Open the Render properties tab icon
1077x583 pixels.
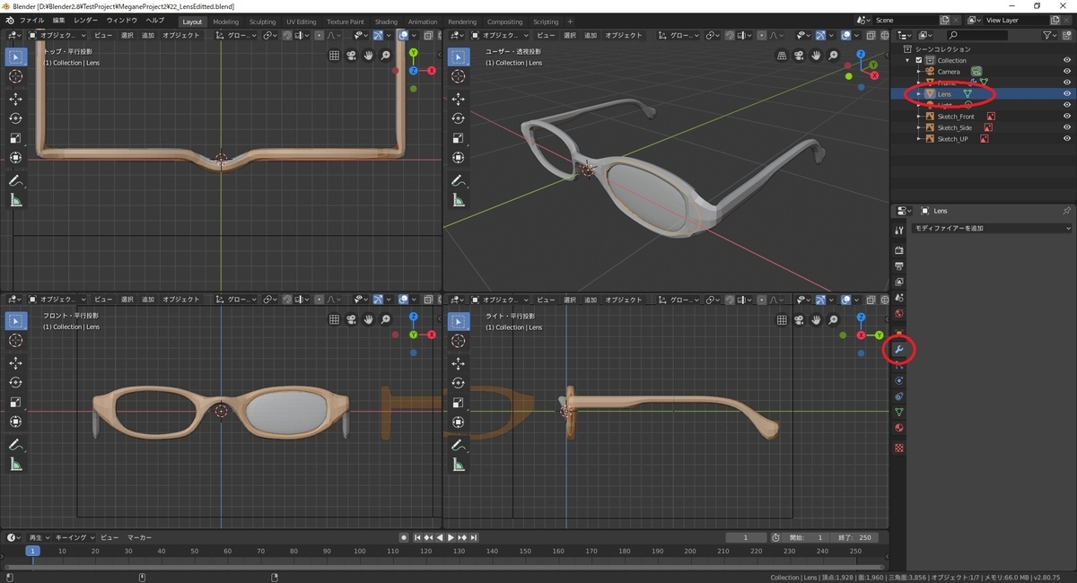[899, 249]
